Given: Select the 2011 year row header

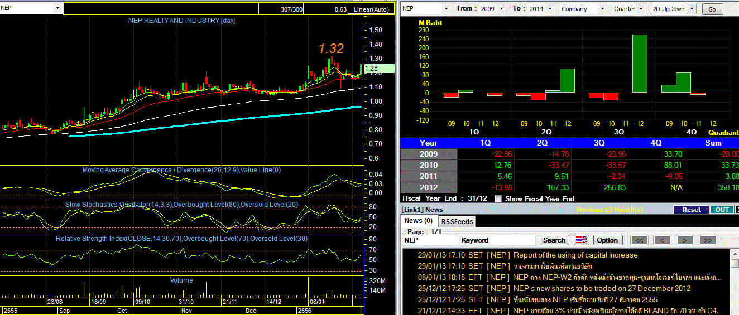Looking at the screenshot, I should [429, 176].
